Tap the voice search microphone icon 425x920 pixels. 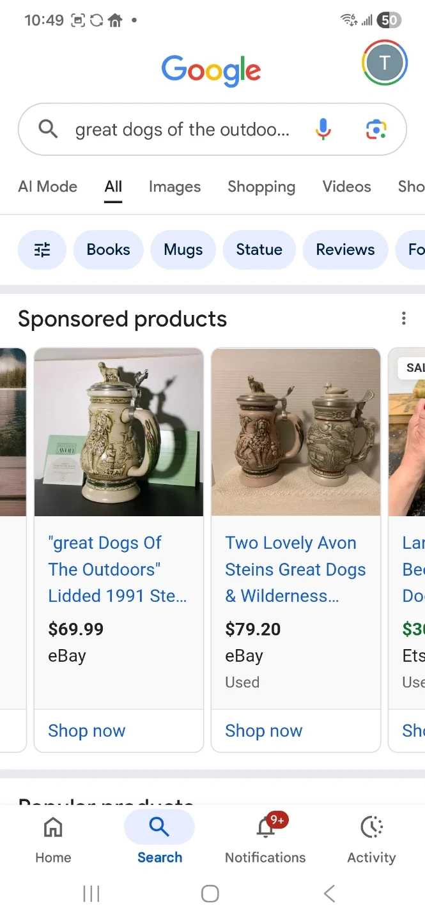pos(323,130)
